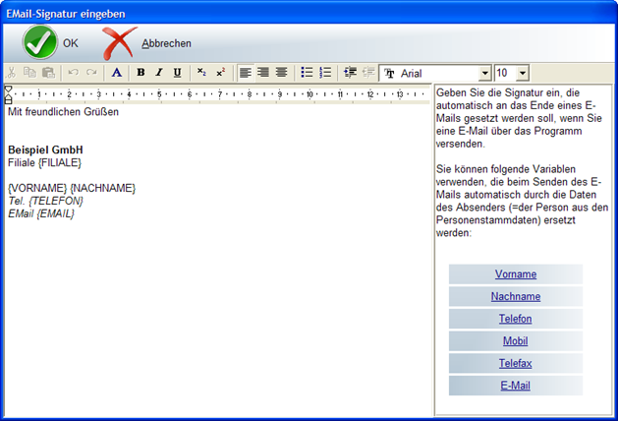618x421 pixels.
Task: Place cursor in 'Mit freundlichen Grüßen' line
Action: tap(63, 112)
